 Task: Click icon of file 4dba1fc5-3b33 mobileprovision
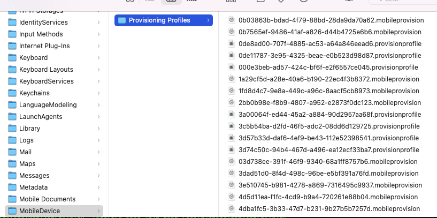coord(231,209)
